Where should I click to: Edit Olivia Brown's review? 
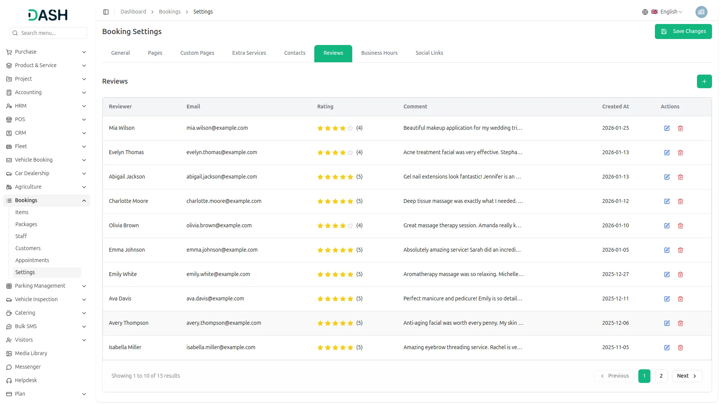coord(667,226)
